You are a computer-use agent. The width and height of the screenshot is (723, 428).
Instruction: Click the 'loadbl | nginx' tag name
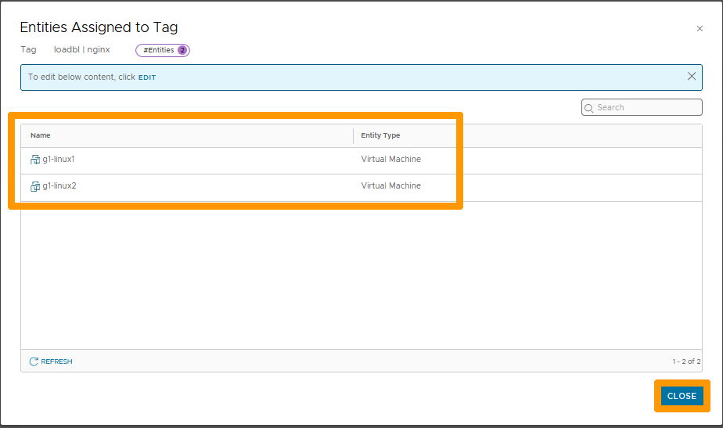coord(82,50)
